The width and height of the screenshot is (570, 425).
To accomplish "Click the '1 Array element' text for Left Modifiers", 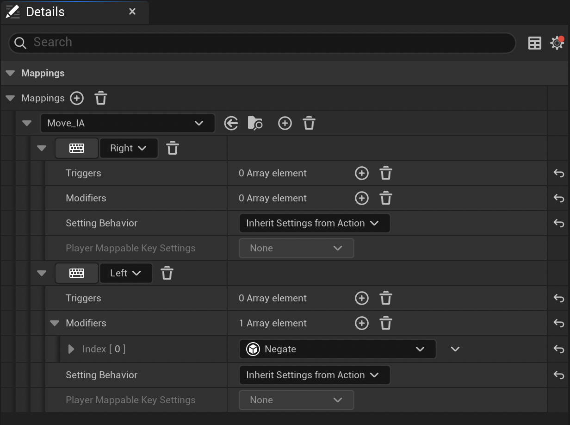I will pyautogui.click(x=273, y=323).
